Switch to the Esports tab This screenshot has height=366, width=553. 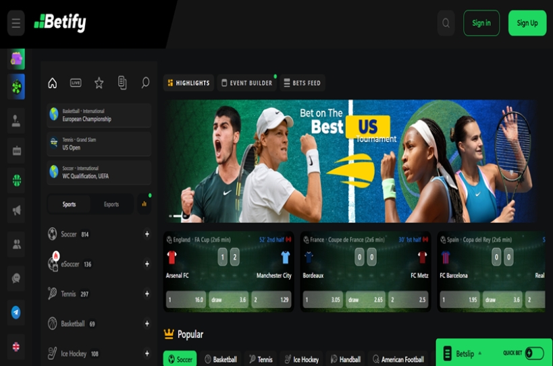coord(111,204)
